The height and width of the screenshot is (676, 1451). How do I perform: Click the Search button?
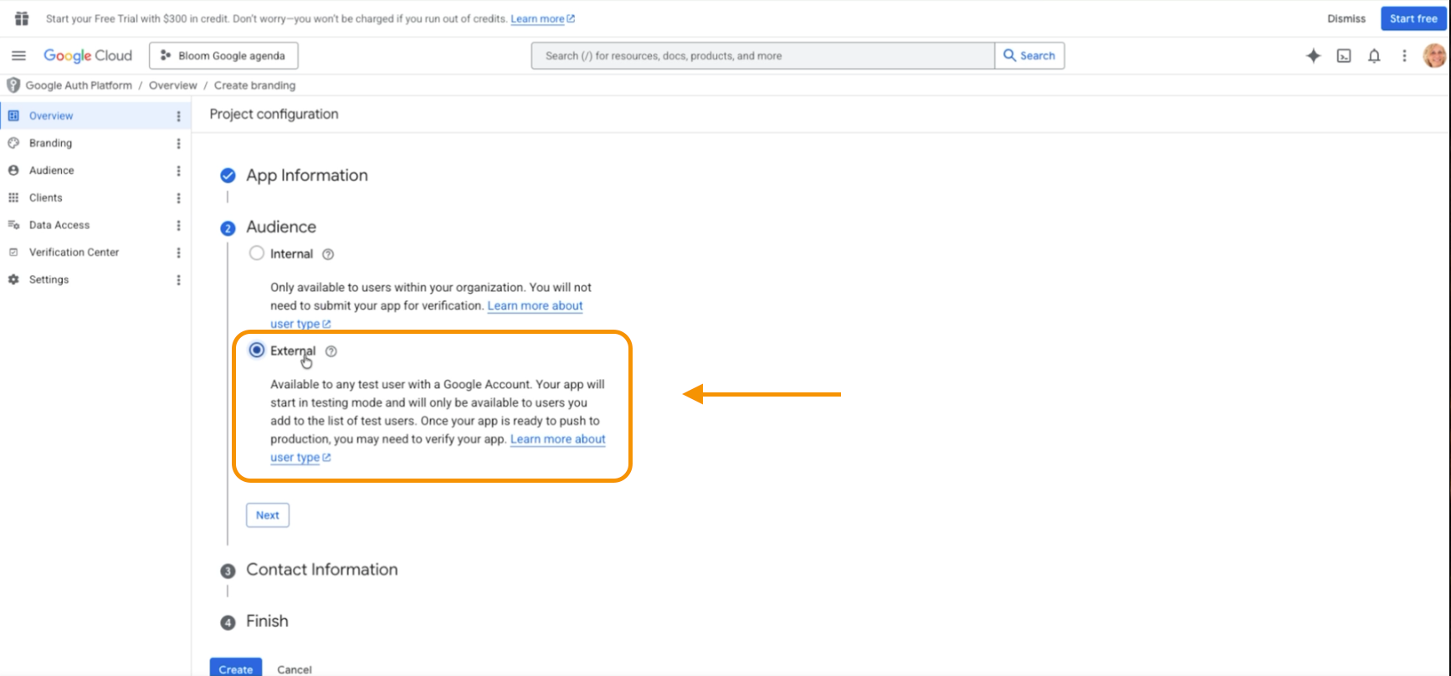1030,56
